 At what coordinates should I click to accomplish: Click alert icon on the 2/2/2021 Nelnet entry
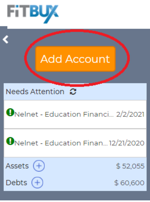pos(10,112)
